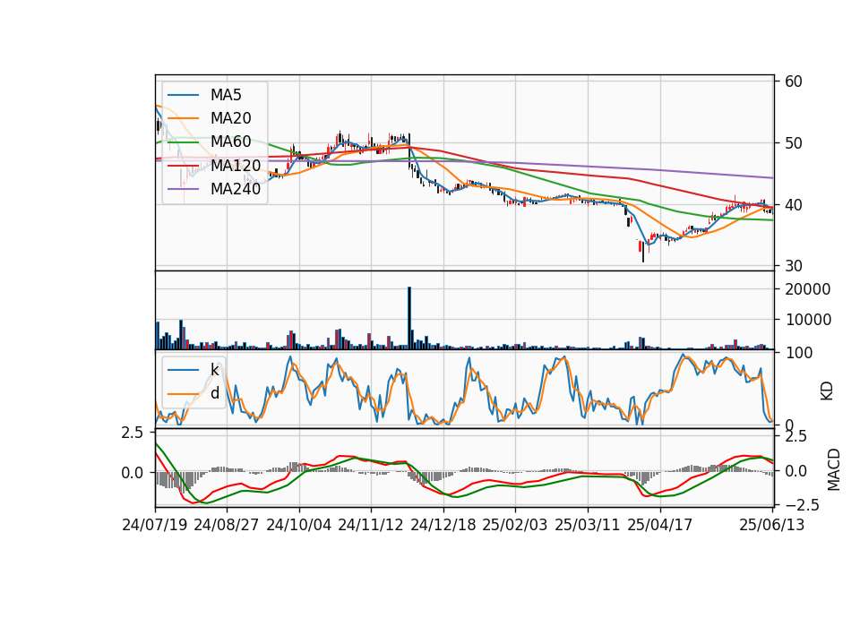Click the blue MA5 legend line swatch
This screenshot has height=618, width=860.
(x=183, y=95)
